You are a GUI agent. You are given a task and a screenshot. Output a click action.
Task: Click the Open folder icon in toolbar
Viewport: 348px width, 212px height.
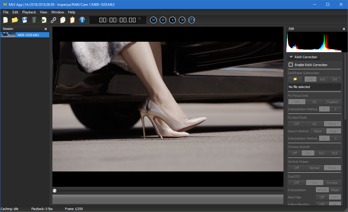coord(15,20)
